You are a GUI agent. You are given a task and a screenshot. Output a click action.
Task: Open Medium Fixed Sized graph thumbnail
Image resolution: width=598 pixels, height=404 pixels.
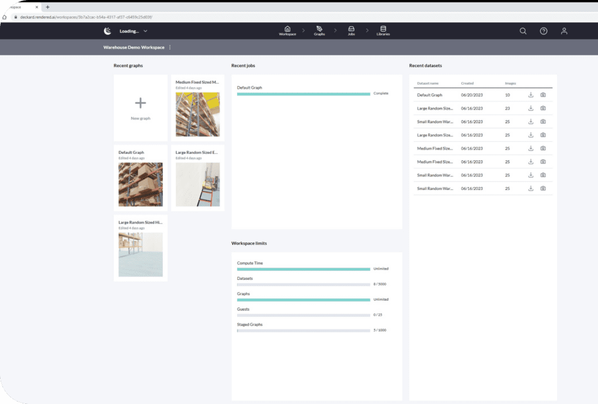[x=197, y=114]
